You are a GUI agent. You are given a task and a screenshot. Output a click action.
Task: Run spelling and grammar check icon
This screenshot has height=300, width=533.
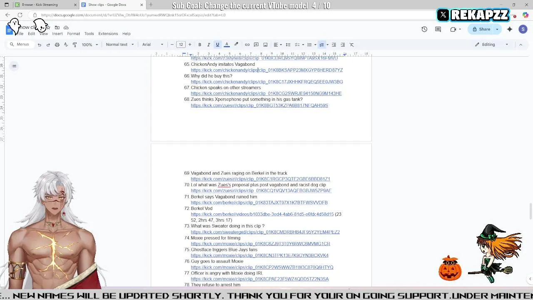tap(66, 45)
